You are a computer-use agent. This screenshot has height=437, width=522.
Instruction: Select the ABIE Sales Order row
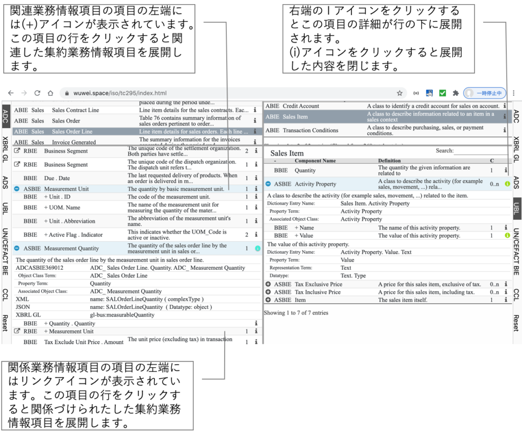137,120
